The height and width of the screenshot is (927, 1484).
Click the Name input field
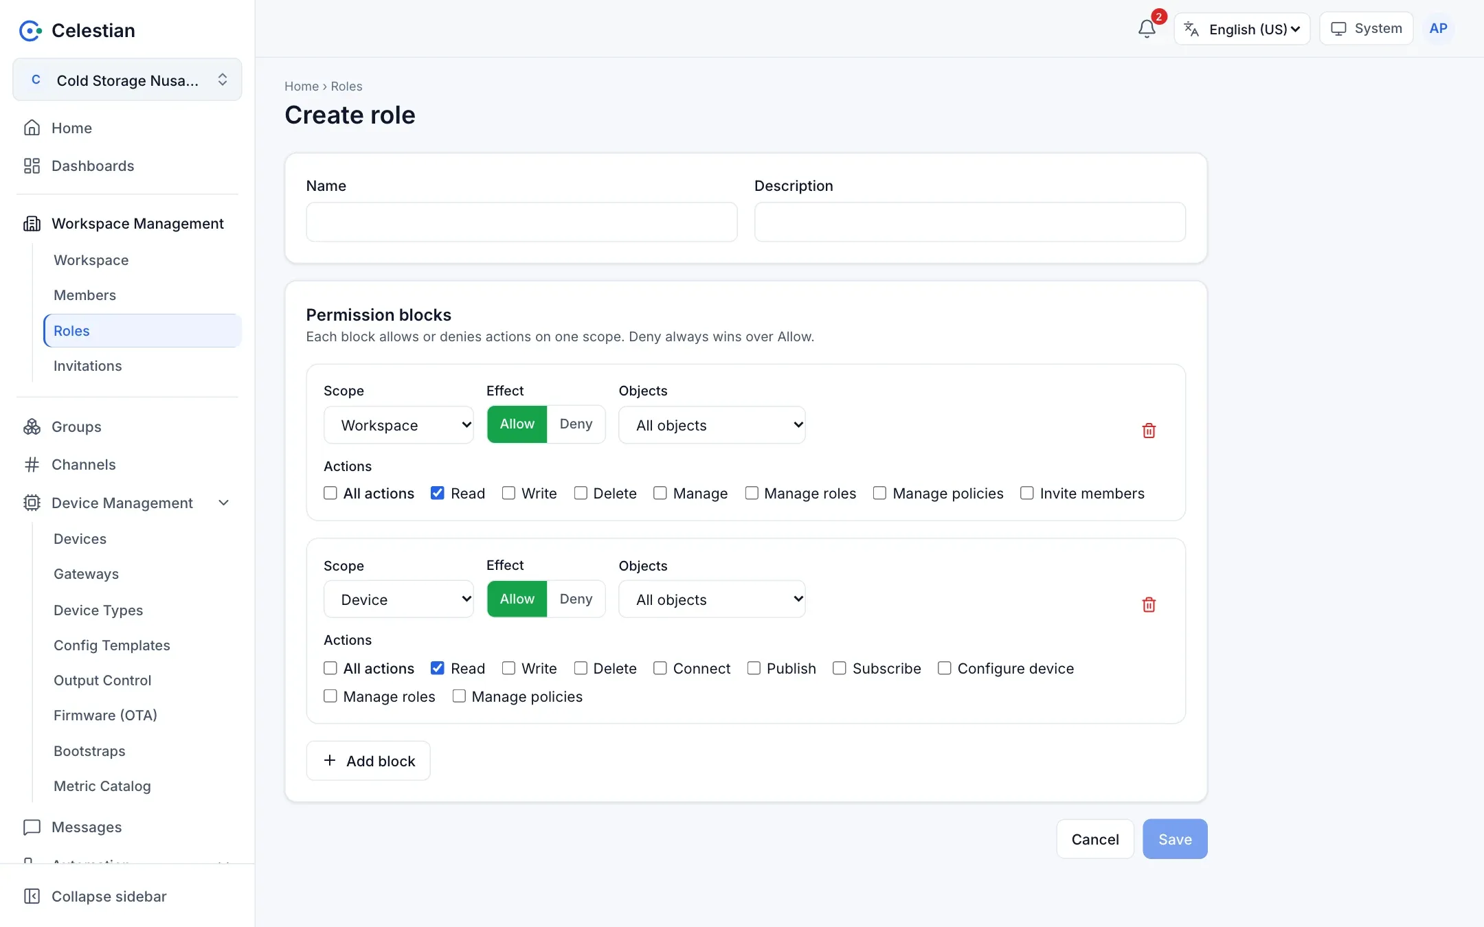pos(521,222)
